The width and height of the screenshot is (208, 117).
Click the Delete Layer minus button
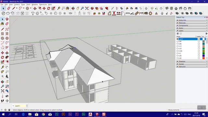coord(181,33)
